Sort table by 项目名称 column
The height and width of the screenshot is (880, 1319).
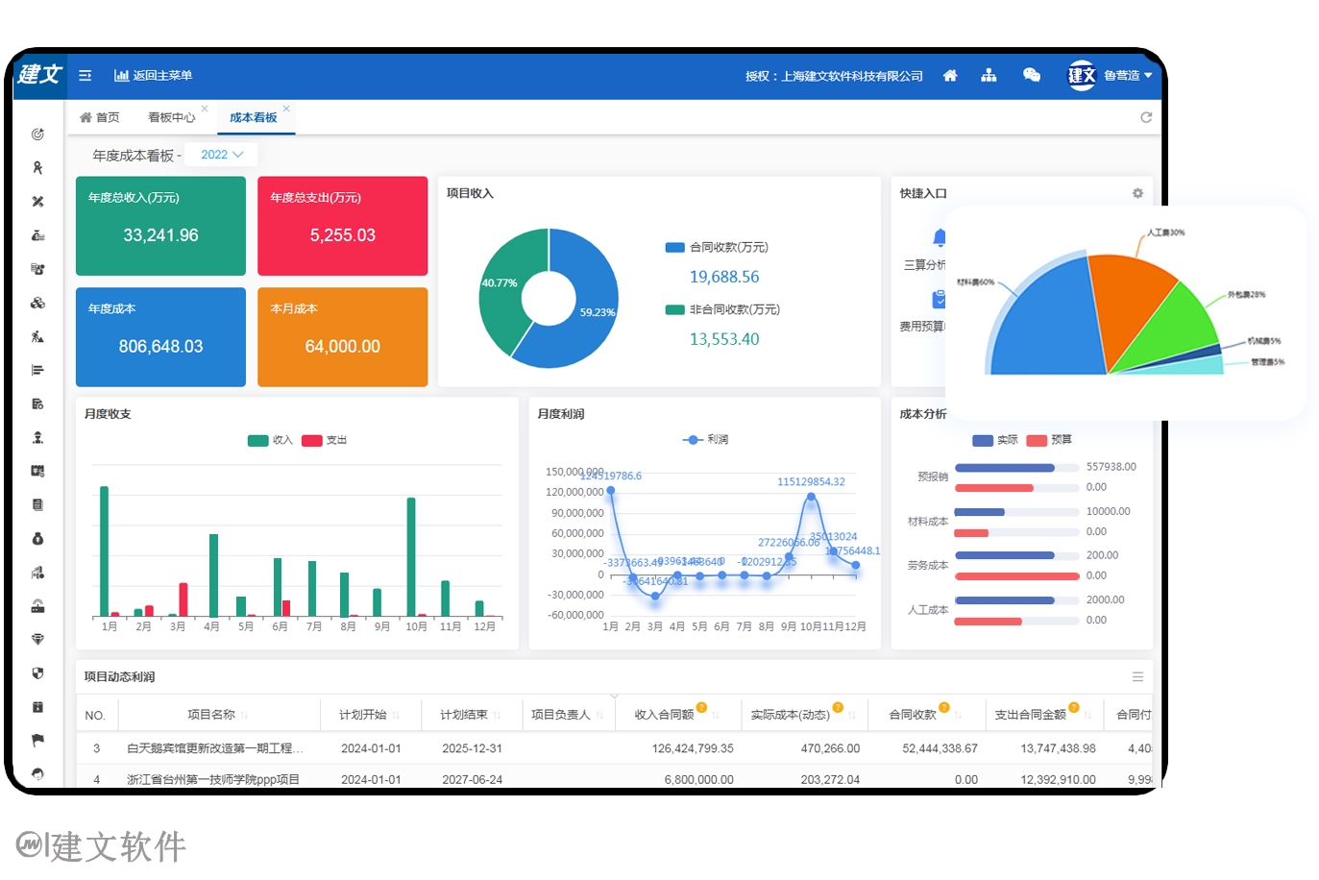click(x=218, y=715)
